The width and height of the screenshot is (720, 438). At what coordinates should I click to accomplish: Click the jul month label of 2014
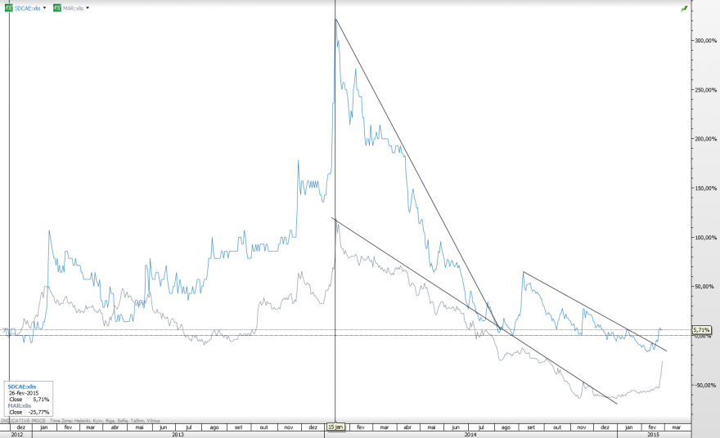pos(481,427)
